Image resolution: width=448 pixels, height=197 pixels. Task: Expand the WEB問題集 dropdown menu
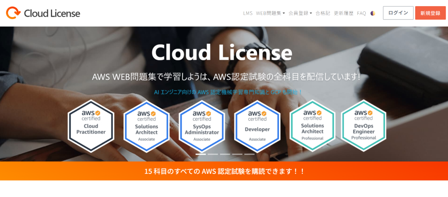270,13
